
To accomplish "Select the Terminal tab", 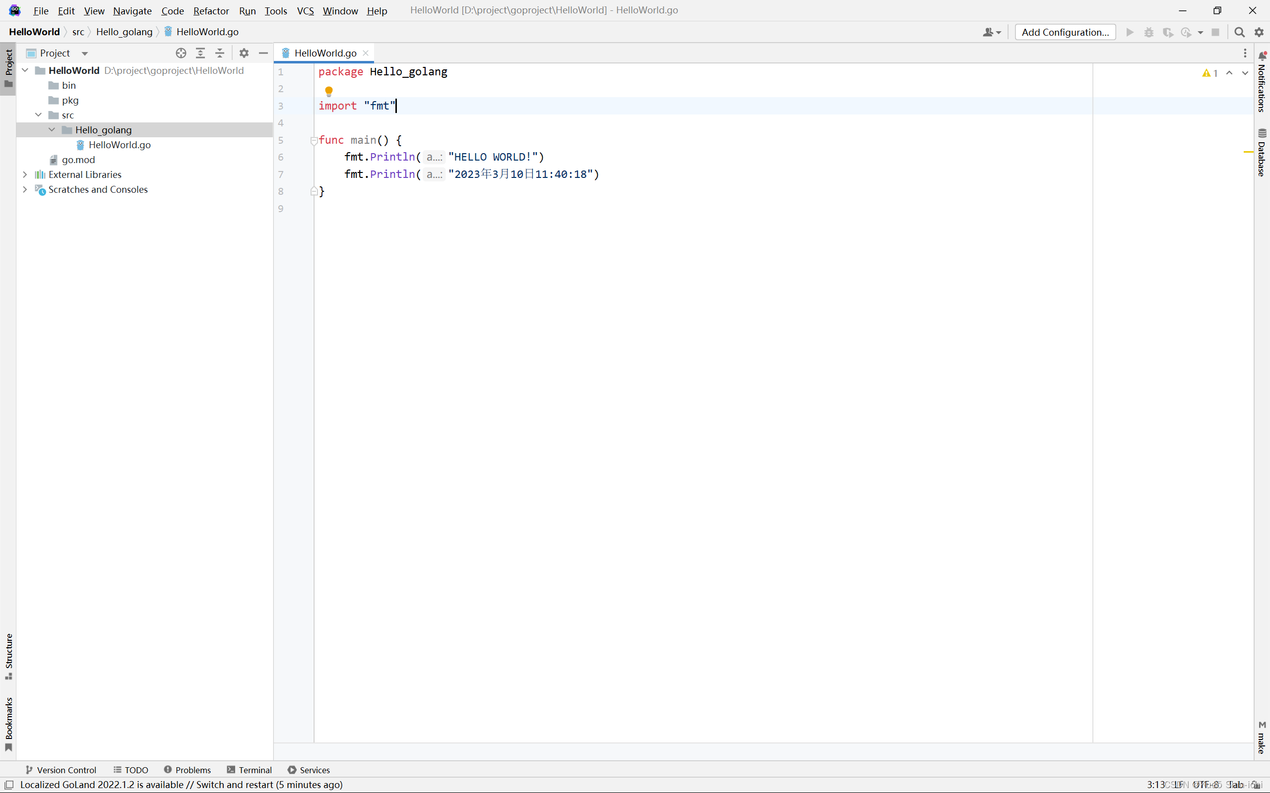I will point(255,769).
